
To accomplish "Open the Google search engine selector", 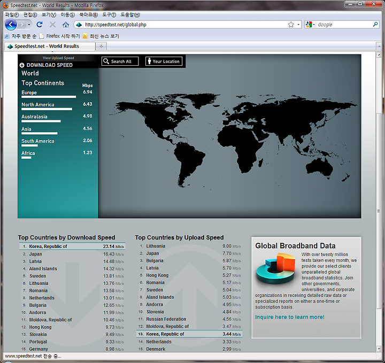I will (310, 25).
